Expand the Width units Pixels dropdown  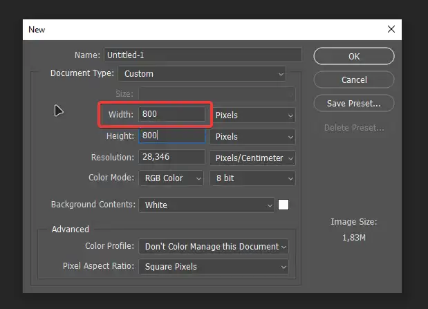(253, 115)
